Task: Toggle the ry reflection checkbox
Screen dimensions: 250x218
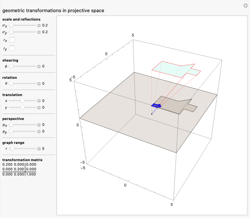Action: [13, 48]
